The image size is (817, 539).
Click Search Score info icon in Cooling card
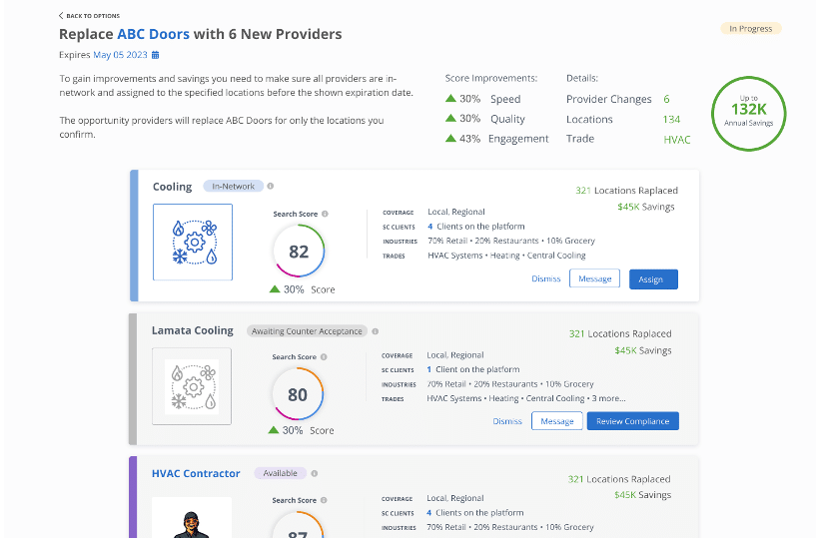tap(325, 214)
